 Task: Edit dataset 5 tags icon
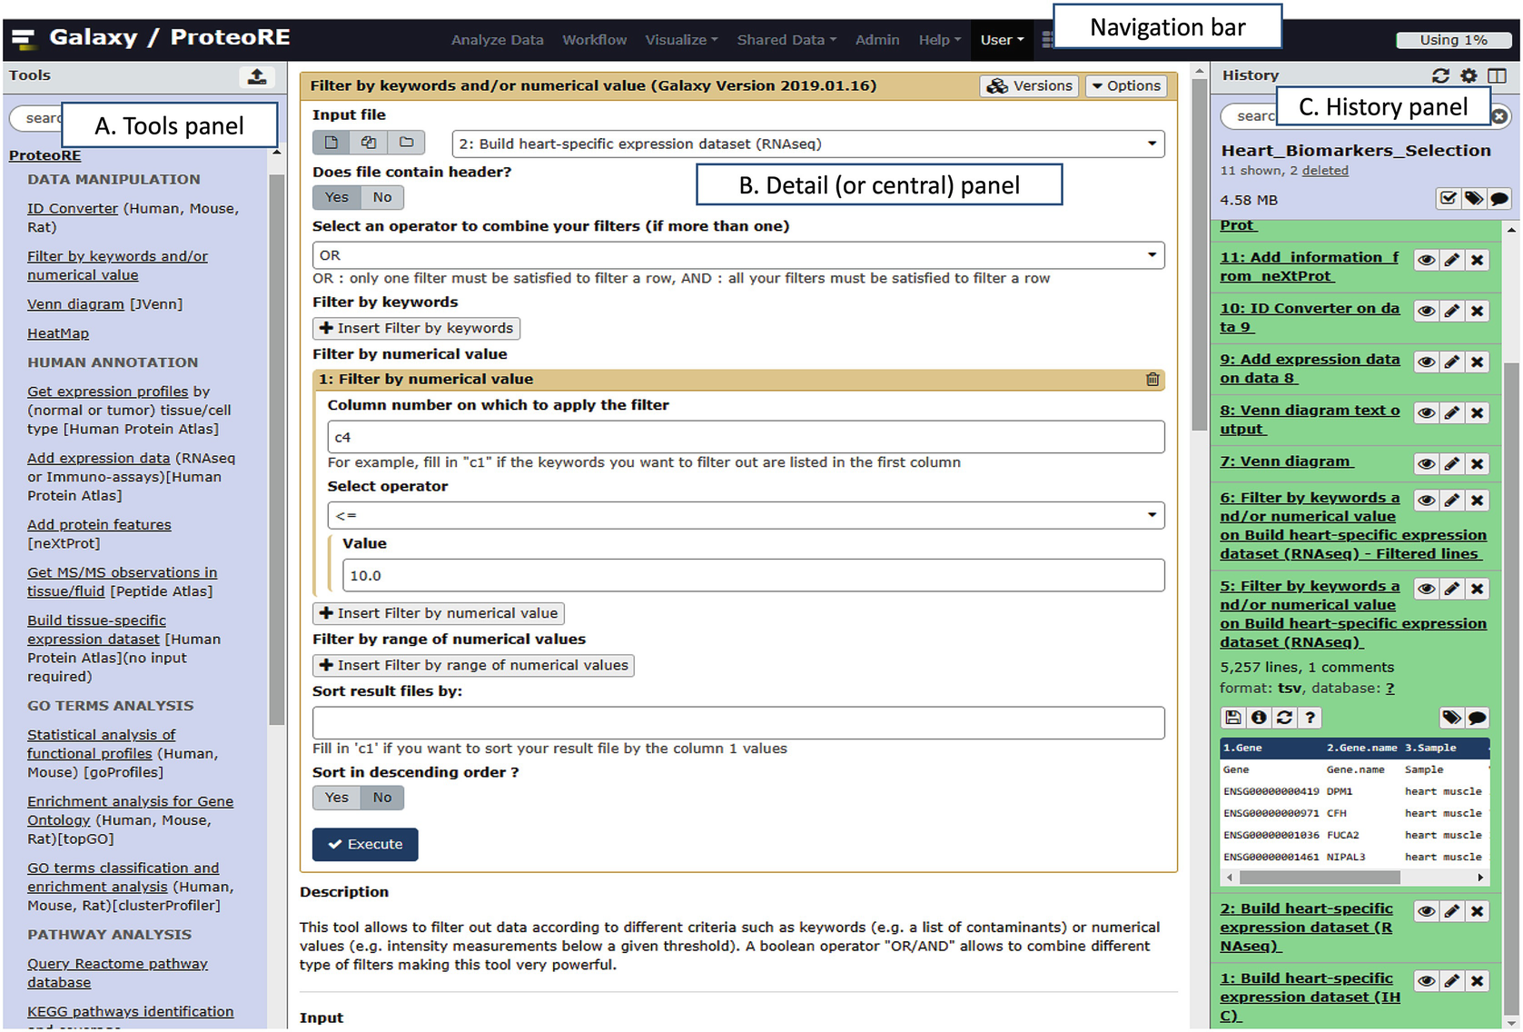[x=1452, y=718]
